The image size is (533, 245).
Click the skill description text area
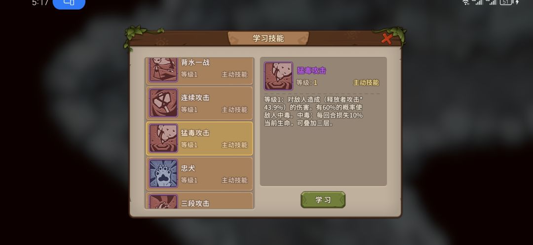313,111
